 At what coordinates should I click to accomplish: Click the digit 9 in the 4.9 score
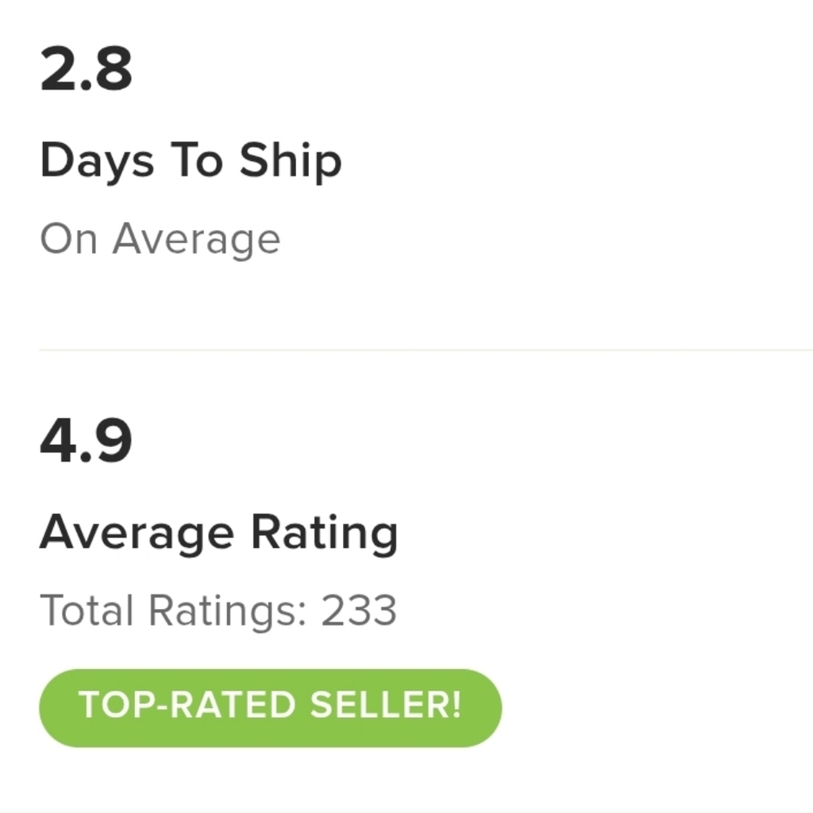[112, 441]
